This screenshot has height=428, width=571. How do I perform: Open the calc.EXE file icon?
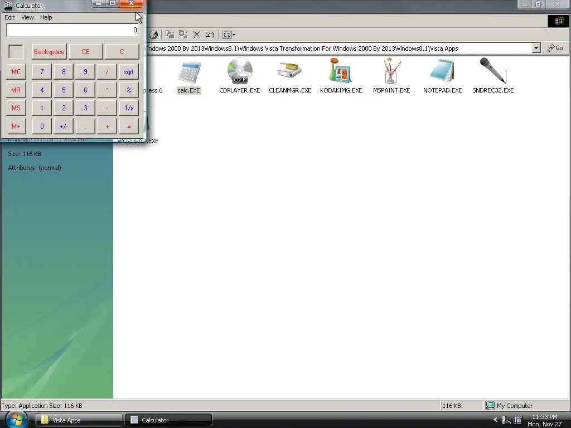click(x=189, y=72)
